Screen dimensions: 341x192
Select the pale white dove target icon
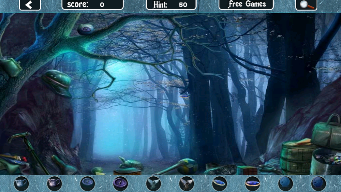click(x=153, y=183)
